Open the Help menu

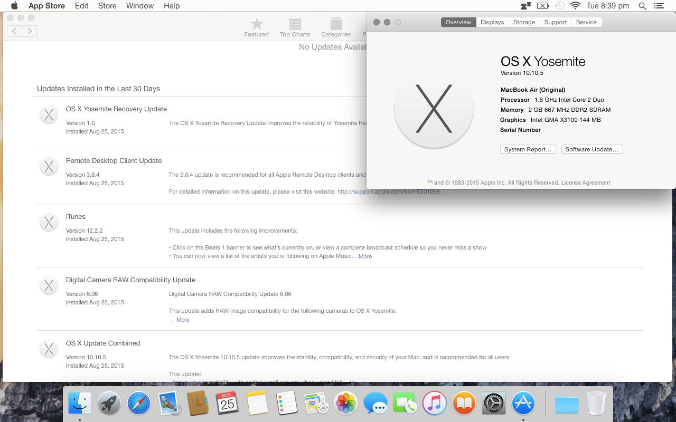(172, 6)
